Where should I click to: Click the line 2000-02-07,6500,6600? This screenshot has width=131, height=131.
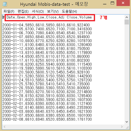click(x=47, y=116)
